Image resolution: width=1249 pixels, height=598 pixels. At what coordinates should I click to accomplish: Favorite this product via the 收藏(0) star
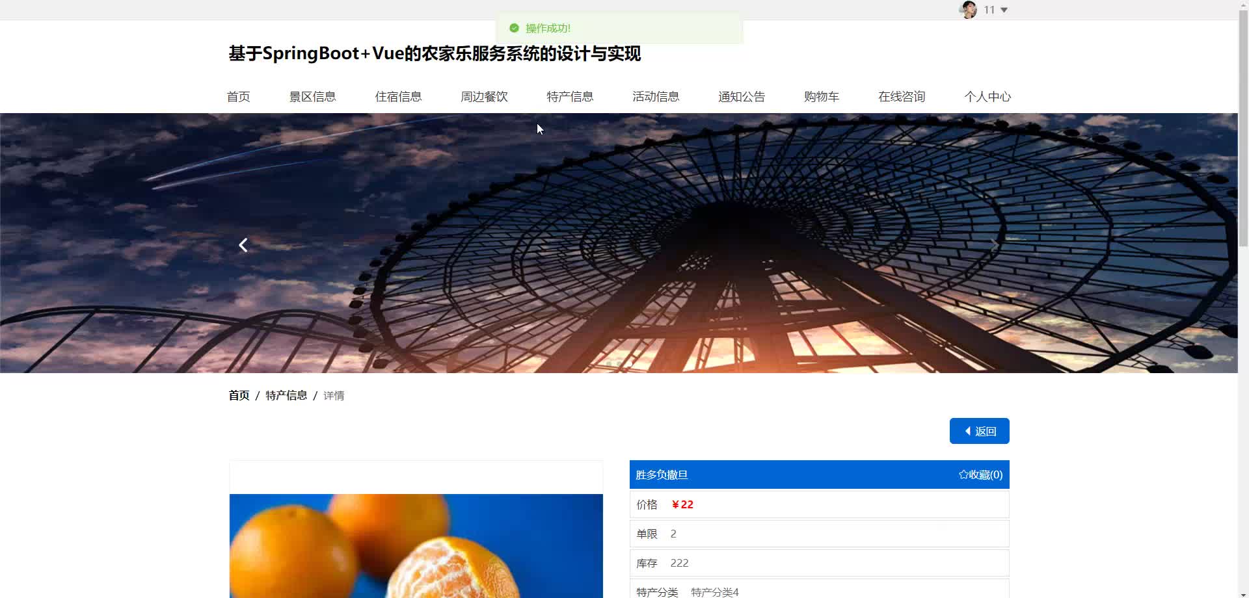pos(980,475)
